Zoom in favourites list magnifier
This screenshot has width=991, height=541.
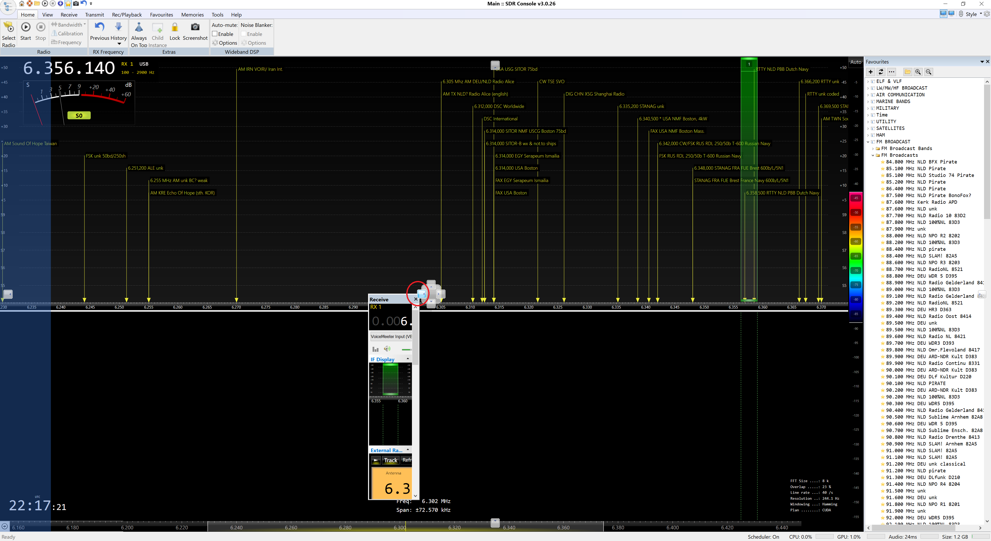point(918,72)
